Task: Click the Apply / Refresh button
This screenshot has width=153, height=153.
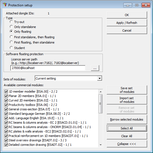Action: [x=127, y=23]
